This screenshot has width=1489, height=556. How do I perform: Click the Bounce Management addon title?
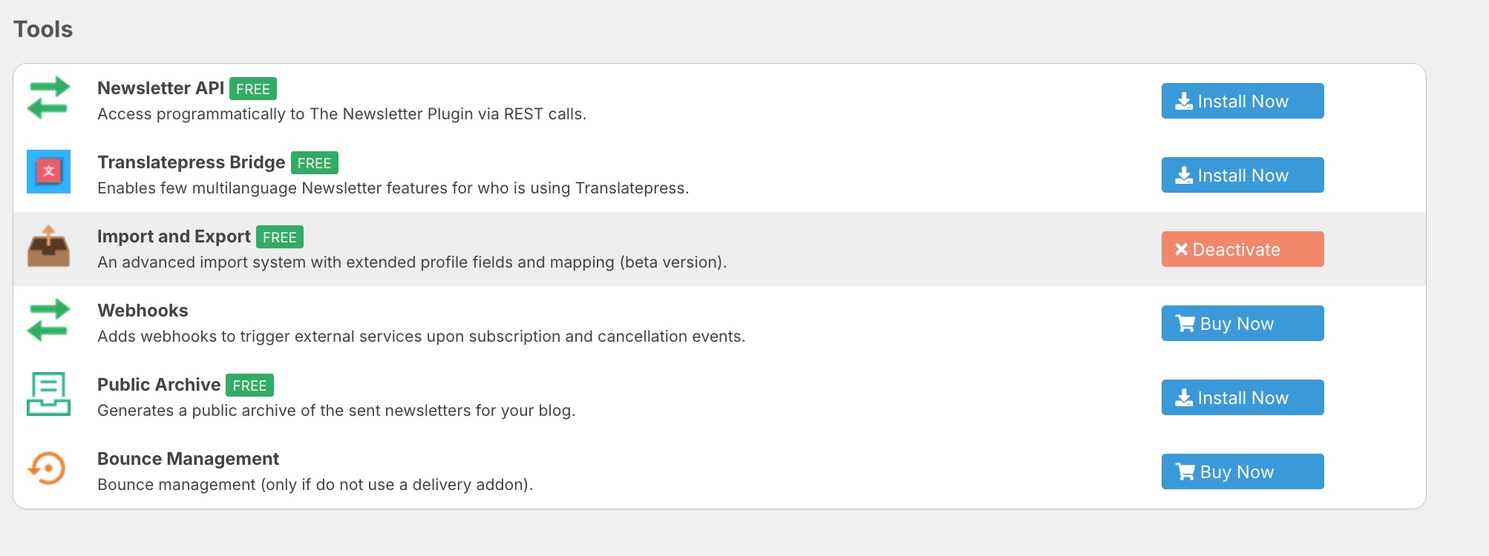pyautogui.click(x=188, y=459)
